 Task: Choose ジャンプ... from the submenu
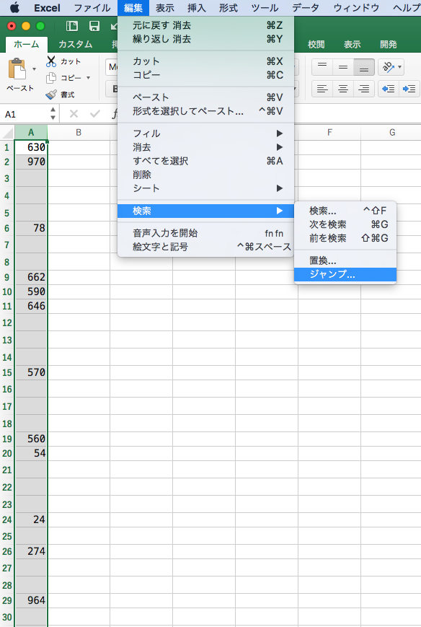click(345, 274)
